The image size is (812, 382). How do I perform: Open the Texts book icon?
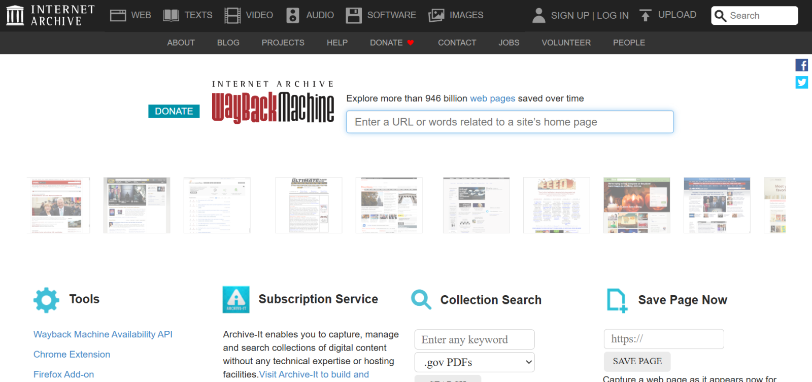click(x=171, y=15)
